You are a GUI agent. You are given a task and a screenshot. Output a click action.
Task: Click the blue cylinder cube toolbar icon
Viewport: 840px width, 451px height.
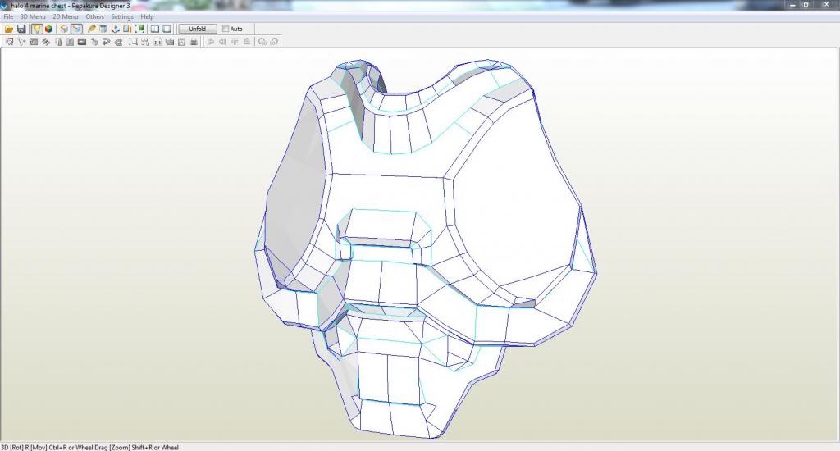click(x=103, y=29)
